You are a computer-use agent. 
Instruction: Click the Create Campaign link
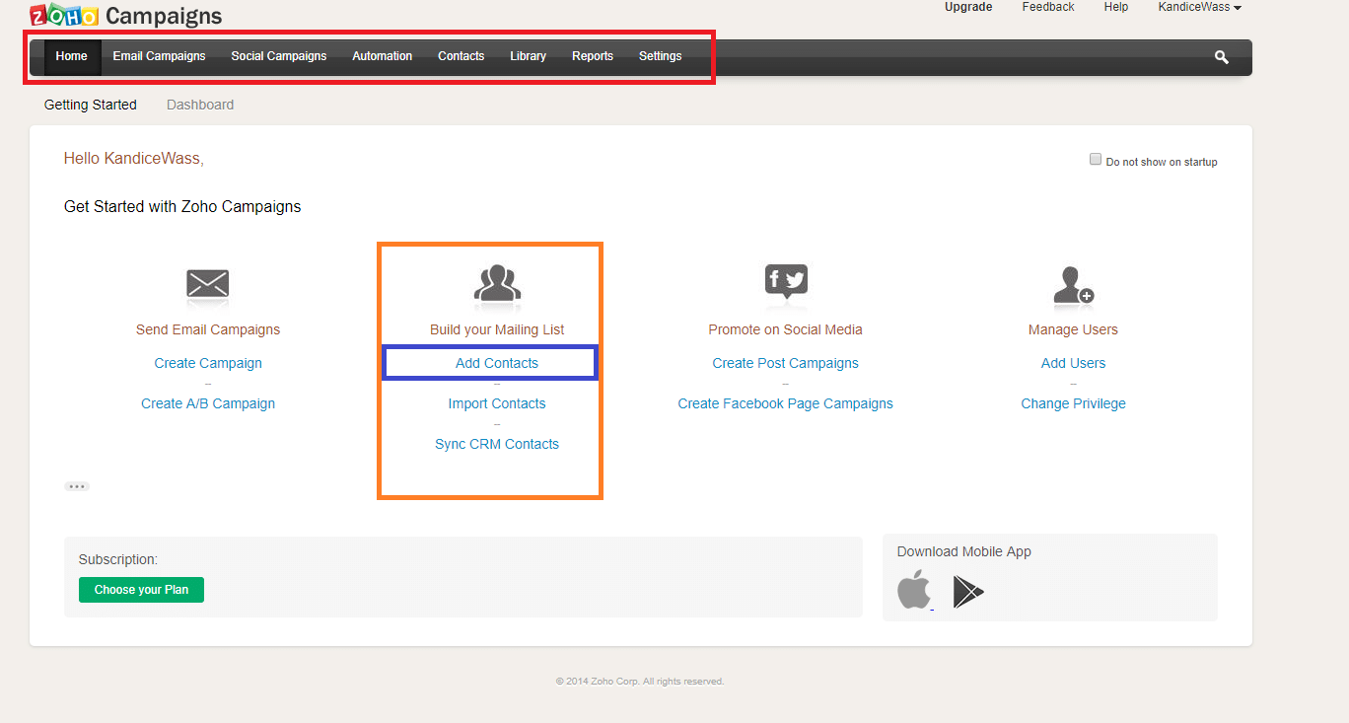point(208,363)
